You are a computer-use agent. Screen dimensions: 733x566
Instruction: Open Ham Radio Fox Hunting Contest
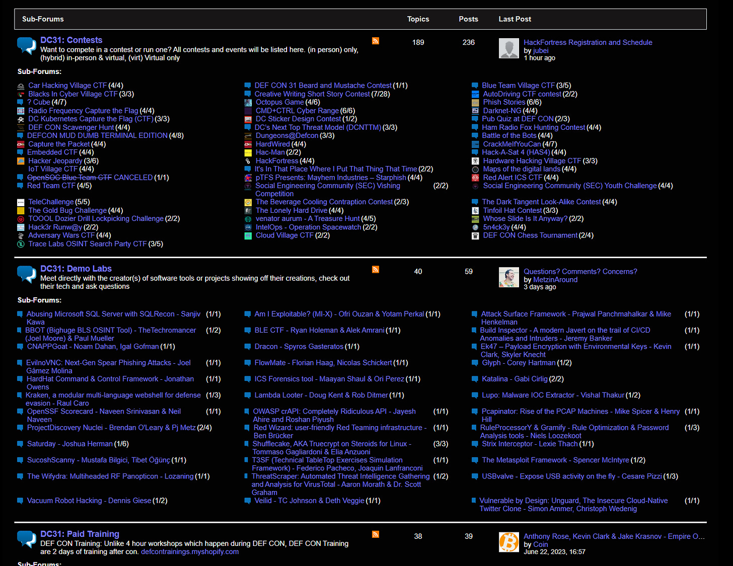534,128
